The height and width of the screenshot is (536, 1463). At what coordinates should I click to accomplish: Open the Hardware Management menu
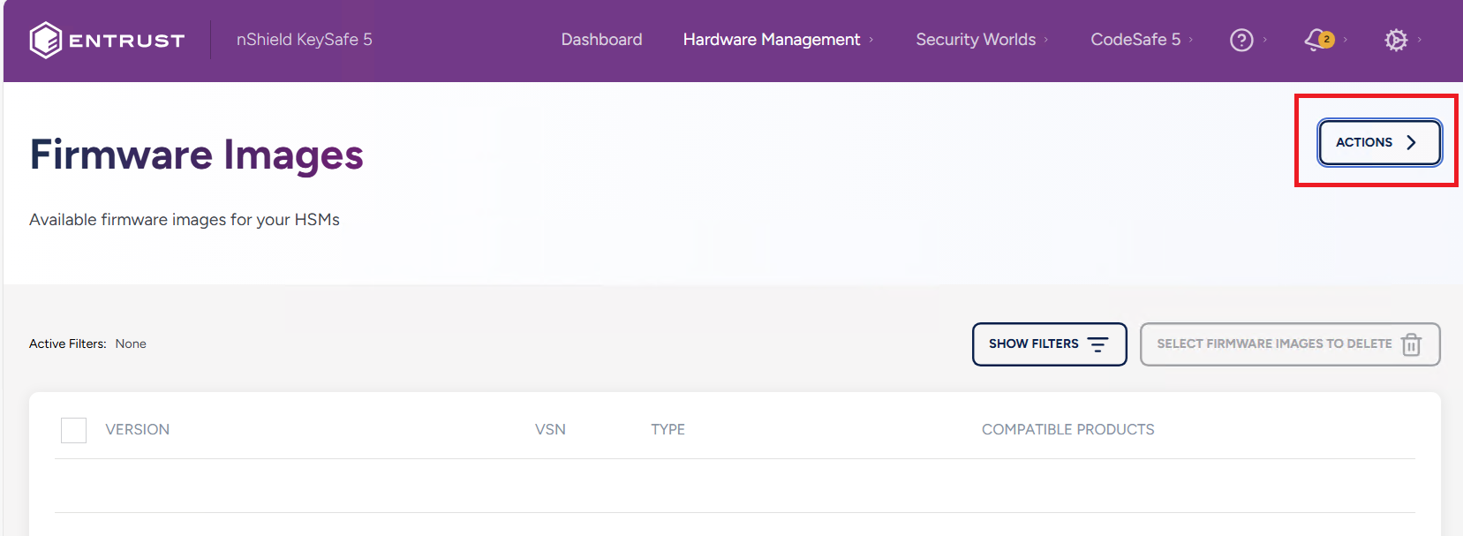point(777,40)
